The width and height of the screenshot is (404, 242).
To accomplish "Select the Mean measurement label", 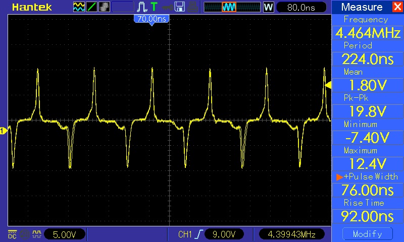I will 353,72.
